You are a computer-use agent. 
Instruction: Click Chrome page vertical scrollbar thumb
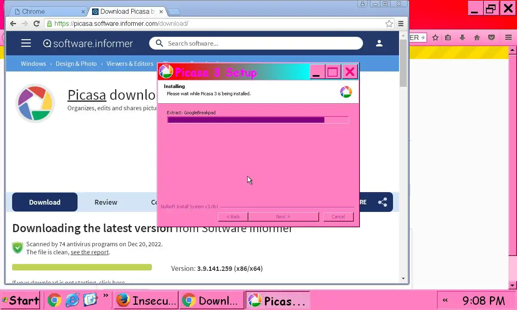[x=403, y=63]
